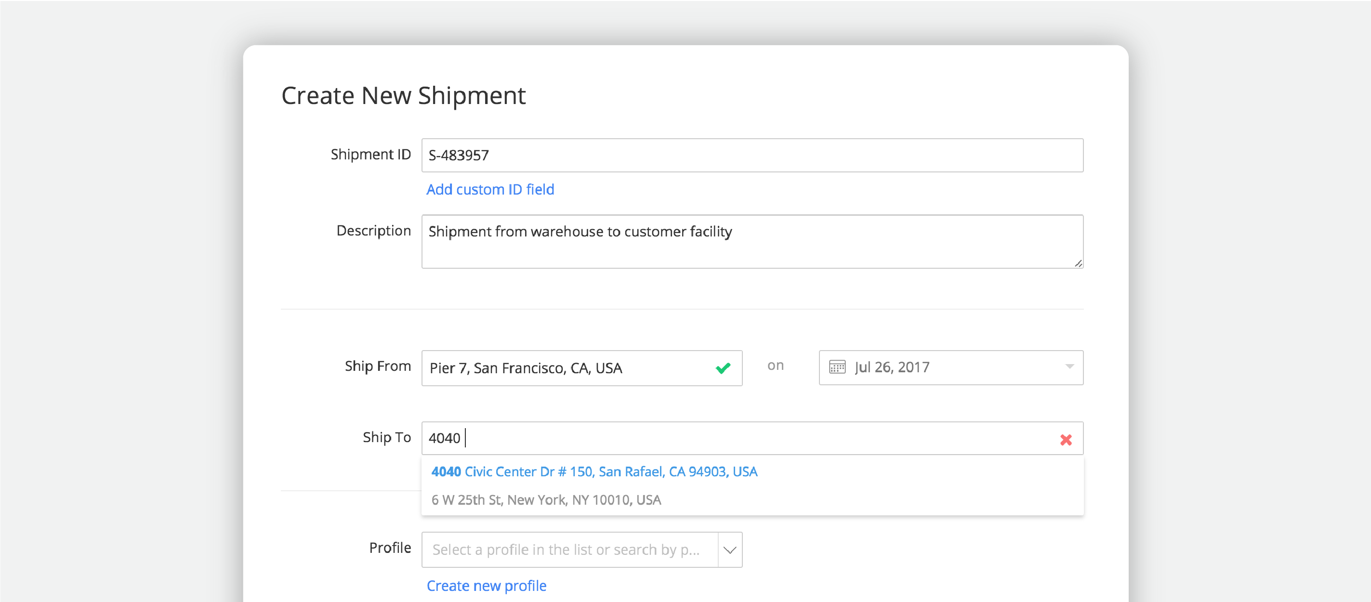Clear the Ship To field using the red X

click(1067, 440)
